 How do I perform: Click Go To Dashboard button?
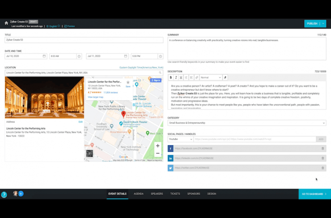coord(315,194)
